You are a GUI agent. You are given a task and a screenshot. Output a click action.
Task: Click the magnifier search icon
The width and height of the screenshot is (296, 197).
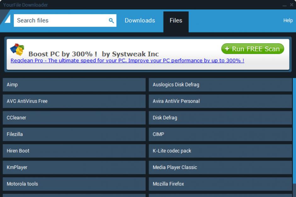[x=111, y=20]
